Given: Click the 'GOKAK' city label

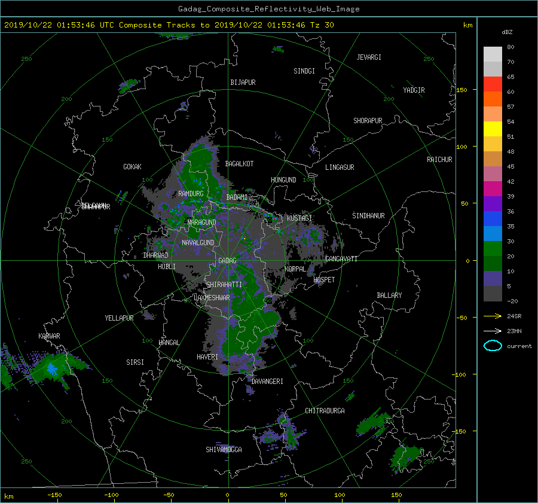Looking at the screenshot, I should coord(133,167).
